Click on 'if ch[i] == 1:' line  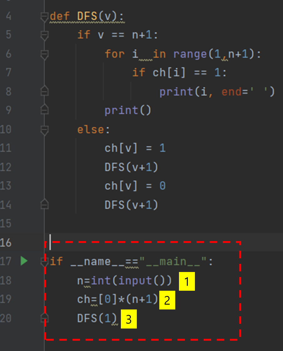coord(179,72)
